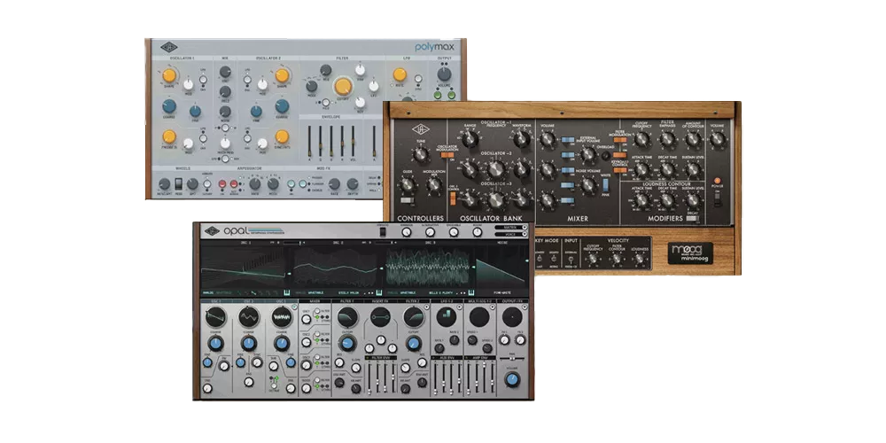Toggle the Decay switch in Minimoog Modifiers section
Screen dimensions: 886x443
tap(692, 218)
